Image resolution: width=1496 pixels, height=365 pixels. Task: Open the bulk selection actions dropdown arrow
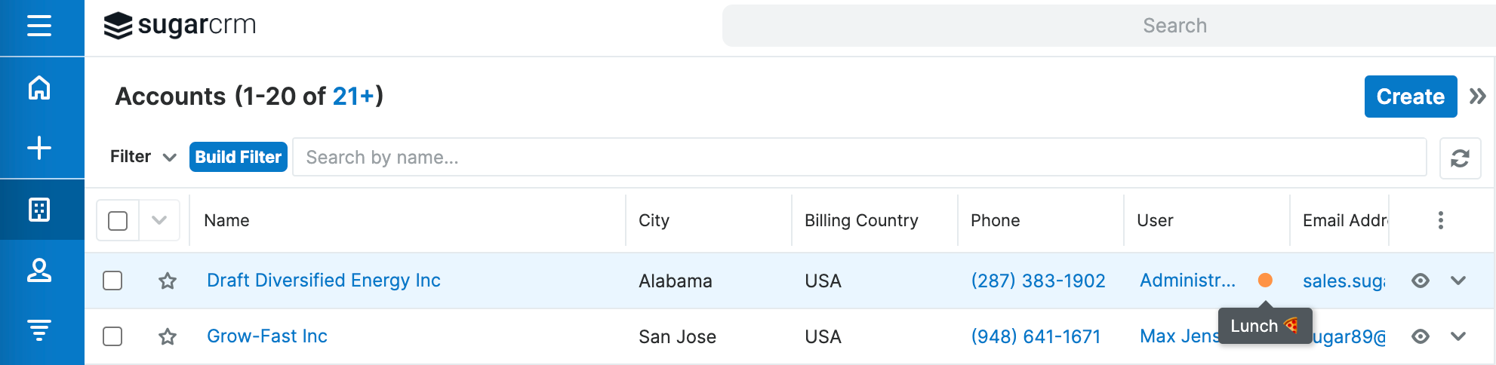tap(159, 220)
